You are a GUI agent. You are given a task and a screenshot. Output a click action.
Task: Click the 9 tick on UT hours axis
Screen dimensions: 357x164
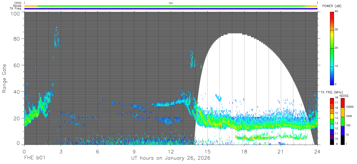pyautogui.click(x=134, y=151)
